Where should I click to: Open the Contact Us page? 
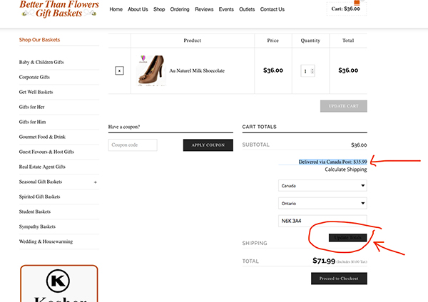click(x=272, y=9)
